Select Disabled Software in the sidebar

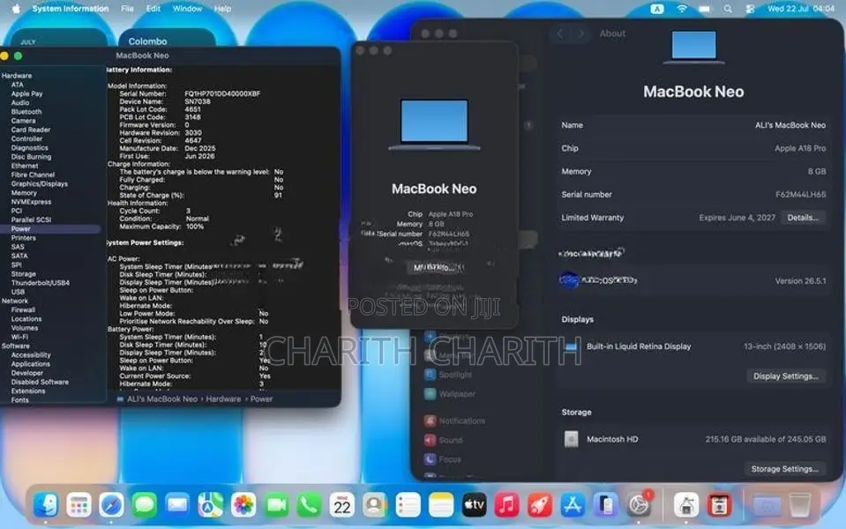coord(40,382)
